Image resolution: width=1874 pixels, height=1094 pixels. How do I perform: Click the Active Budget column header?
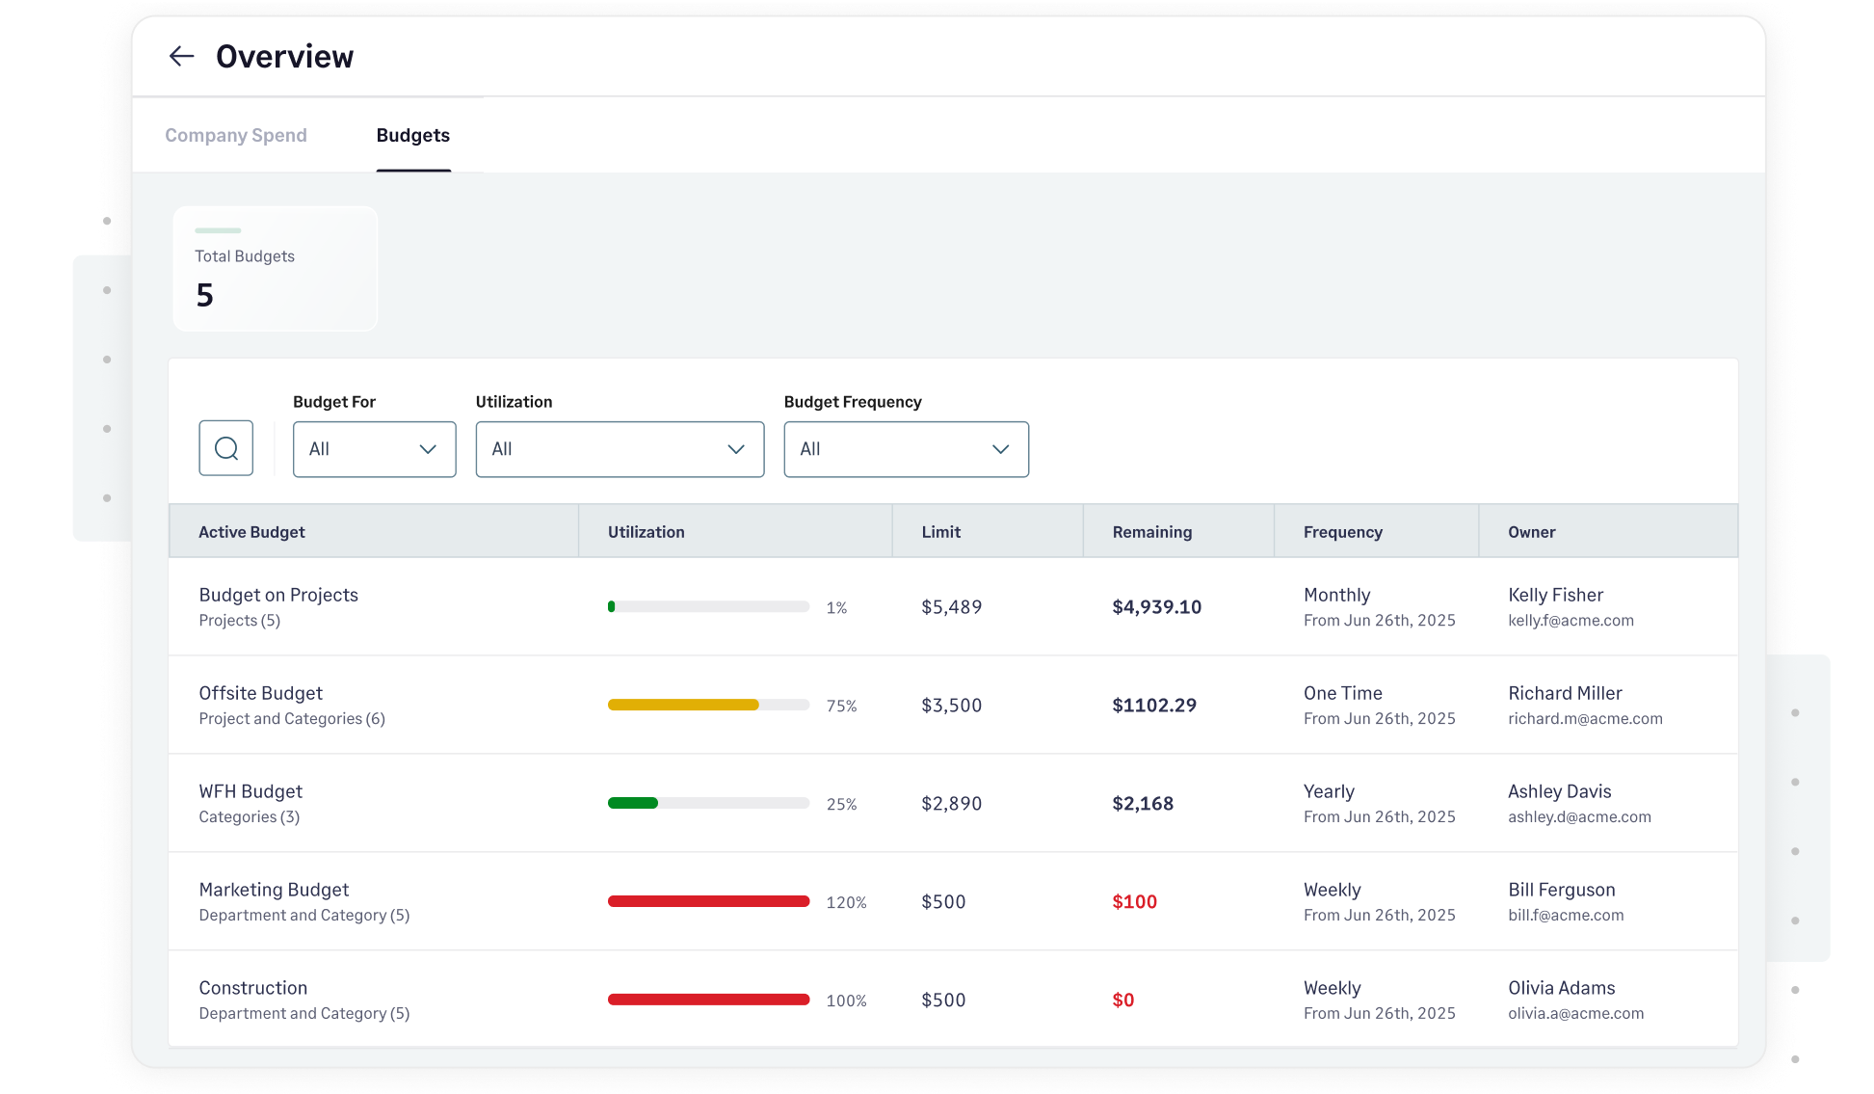pos(251,531)
